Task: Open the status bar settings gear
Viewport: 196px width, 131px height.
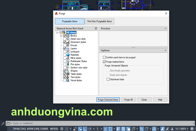Action: pyautogui.click(x=192, y=129)
